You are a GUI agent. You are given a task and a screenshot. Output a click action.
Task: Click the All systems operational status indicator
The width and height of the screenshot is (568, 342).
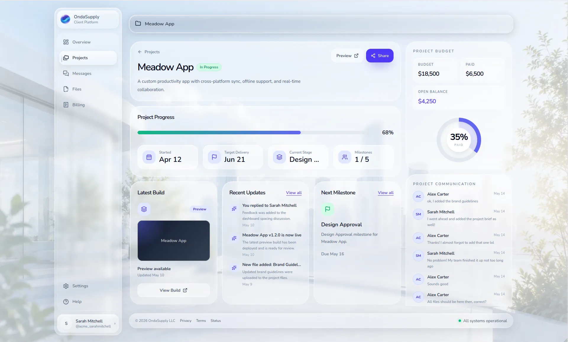(483, 321)
